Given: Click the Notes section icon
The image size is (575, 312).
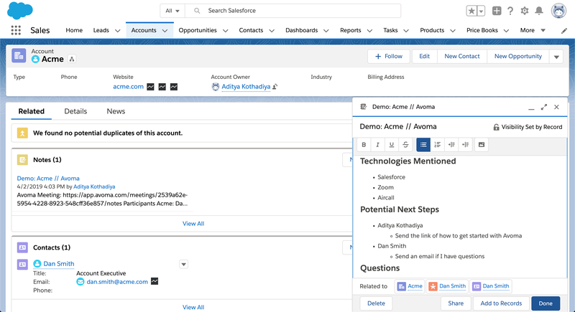Looking at the screenshot, I should pyautogui.click(x=22, y=160).
